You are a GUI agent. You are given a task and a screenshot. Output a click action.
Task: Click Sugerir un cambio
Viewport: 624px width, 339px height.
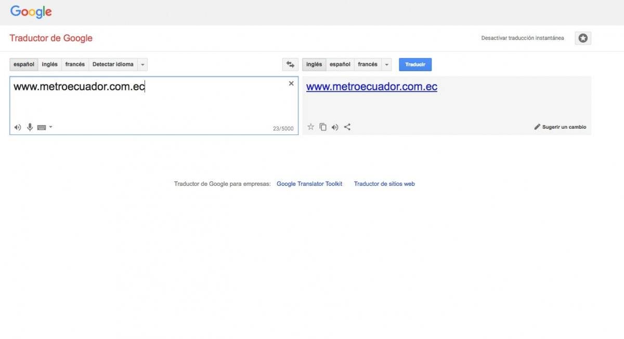[560, 127]
